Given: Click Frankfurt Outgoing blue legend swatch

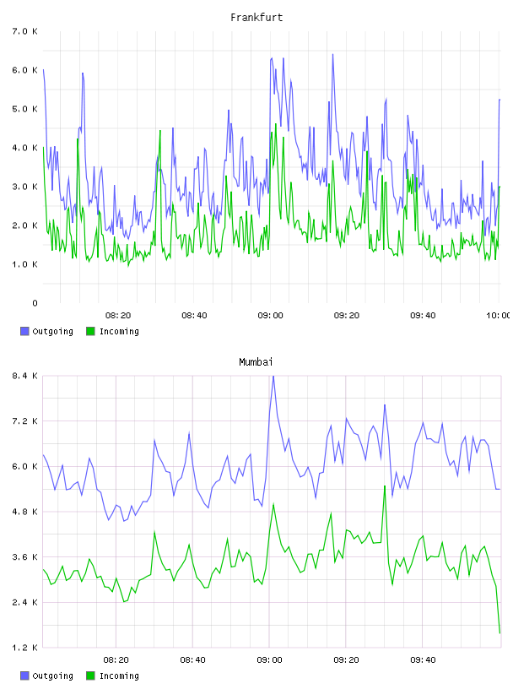Looking at the screenshot, I should 24,331.
